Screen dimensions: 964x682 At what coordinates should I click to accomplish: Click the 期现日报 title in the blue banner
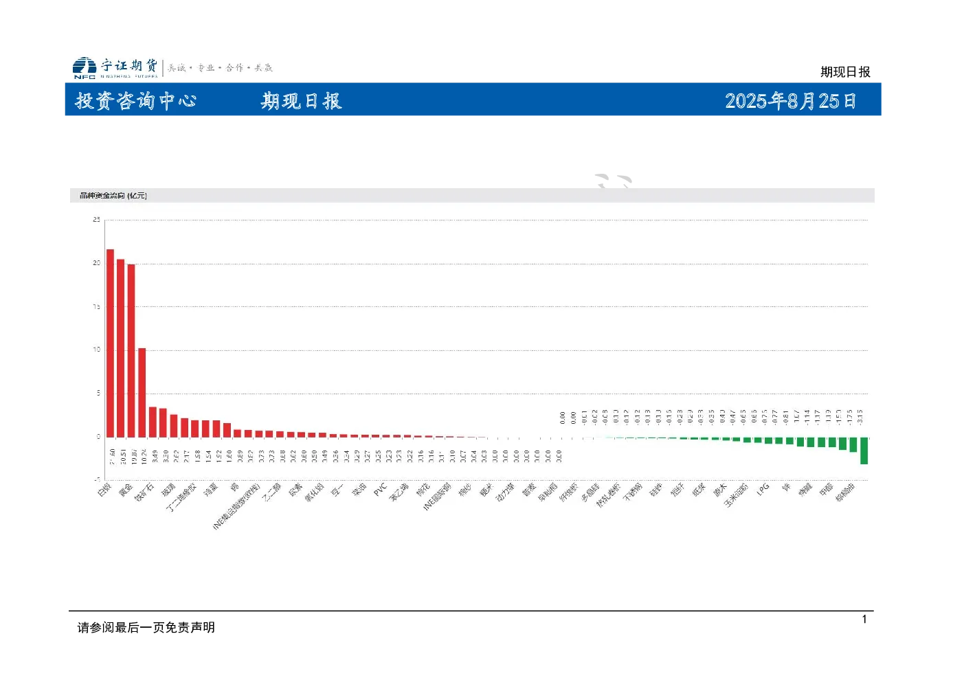(x=301, y=101)
